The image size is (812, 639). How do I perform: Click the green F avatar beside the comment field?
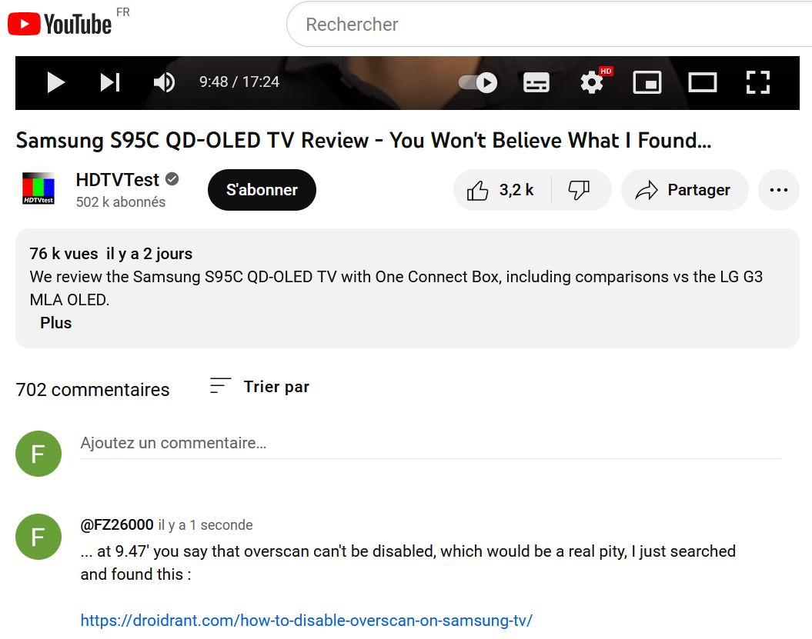click(x=38, y=454)
